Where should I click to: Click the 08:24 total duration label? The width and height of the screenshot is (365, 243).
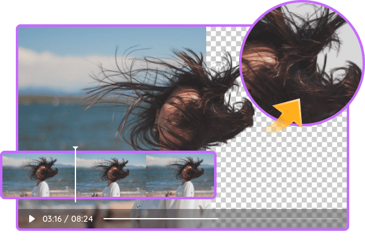click(x=82, y=219)
